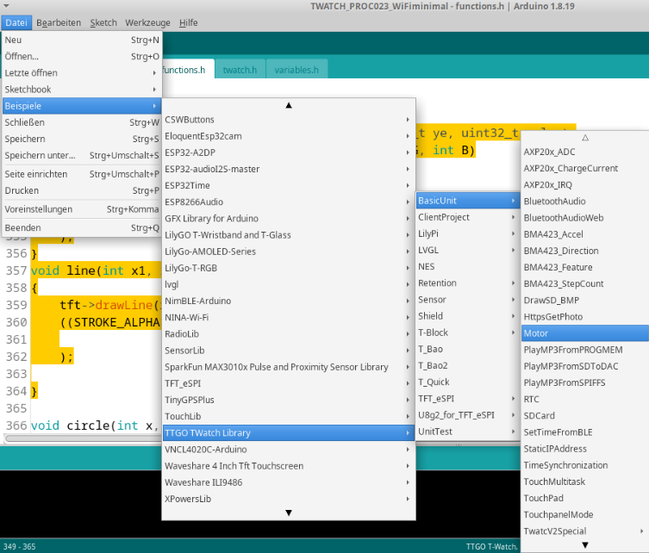Open the PlayMP3FromSPIFFS example

pyautogui.click(x=585, y=382)
